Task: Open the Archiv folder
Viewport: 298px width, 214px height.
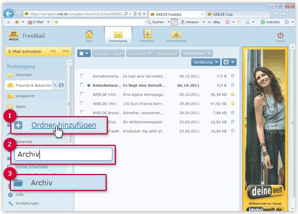Action: (58, 183)
